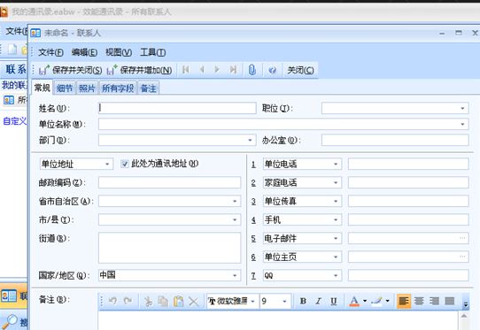Viewport: 480px width, 330px height.
Task: Click ellipsis button in 单位主页 field
Action: pyautogui.click(x=462, y=257)
